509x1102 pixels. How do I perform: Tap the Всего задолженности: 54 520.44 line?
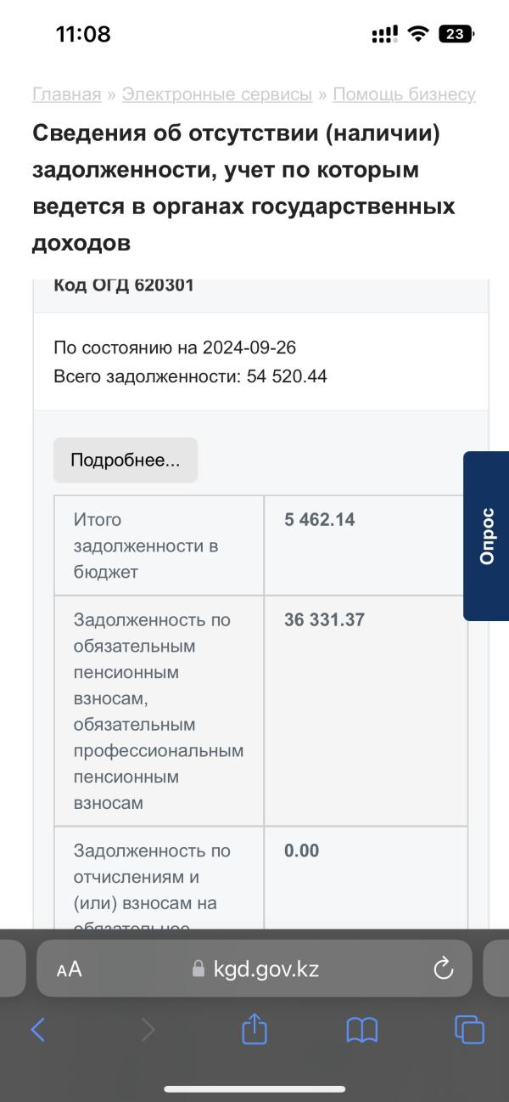[x=190, y=376]
